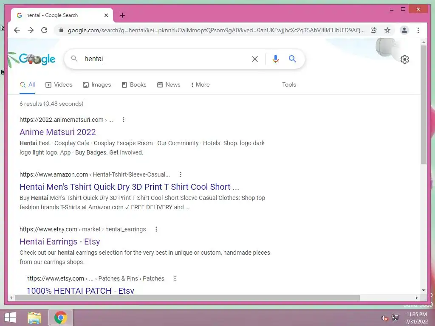The image size is (435, 326).
Task: Switch to the Images tab
Action: point(97,85)
